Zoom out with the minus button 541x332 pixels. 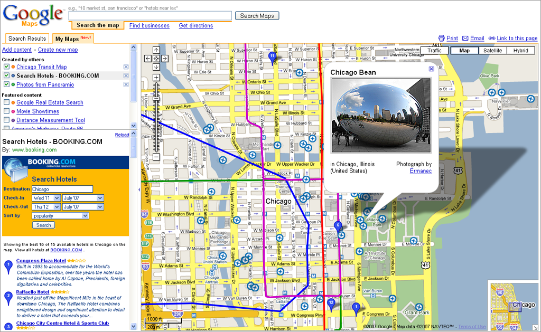(x=156, y=157)
